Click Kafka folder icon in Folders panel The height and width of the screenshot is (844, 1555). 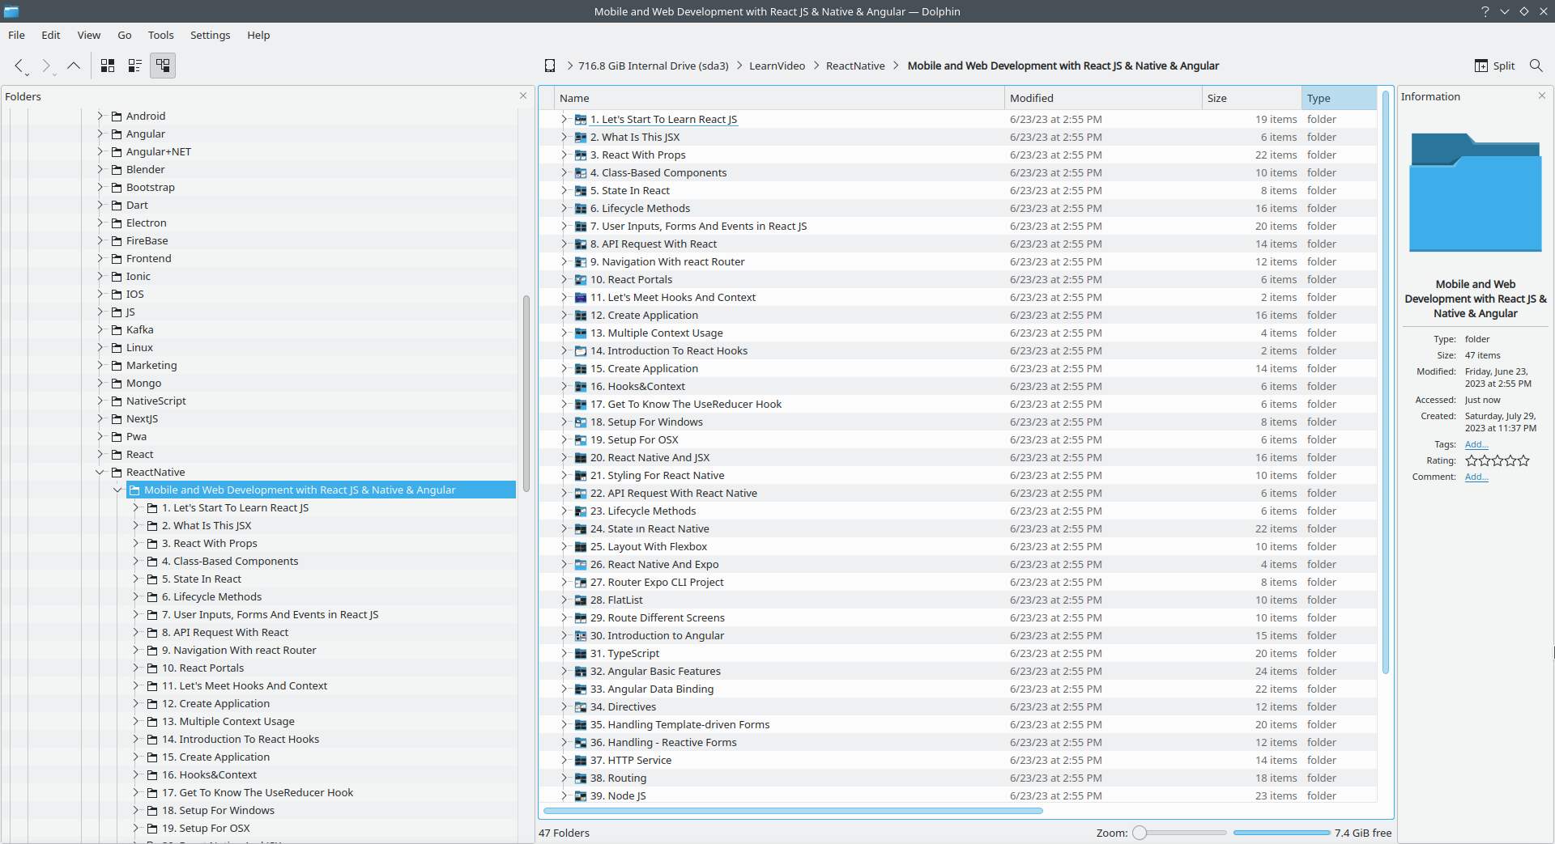tap(117, 330)
